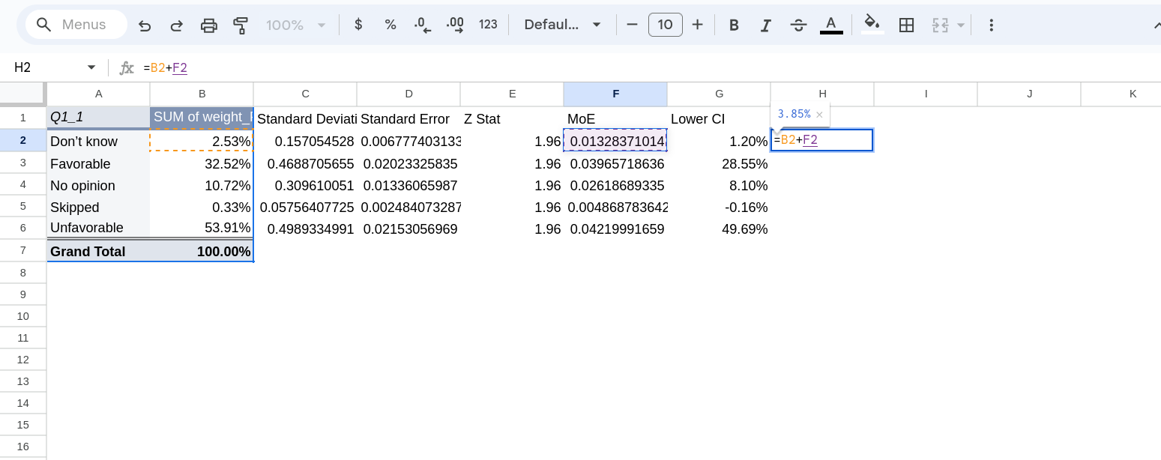Image resolution: width=1161 pixels, height=460 pixels.
Task: Open the Borders grid icon
Action: [906, 25]
